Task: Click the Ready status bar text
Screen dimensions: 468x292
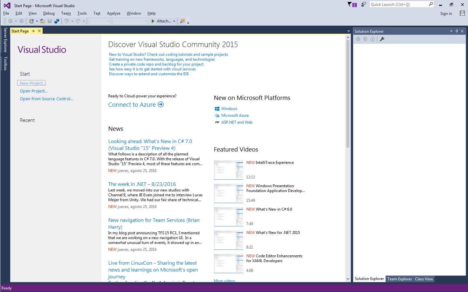Action: pyautogui.click(x=6, y=288)
